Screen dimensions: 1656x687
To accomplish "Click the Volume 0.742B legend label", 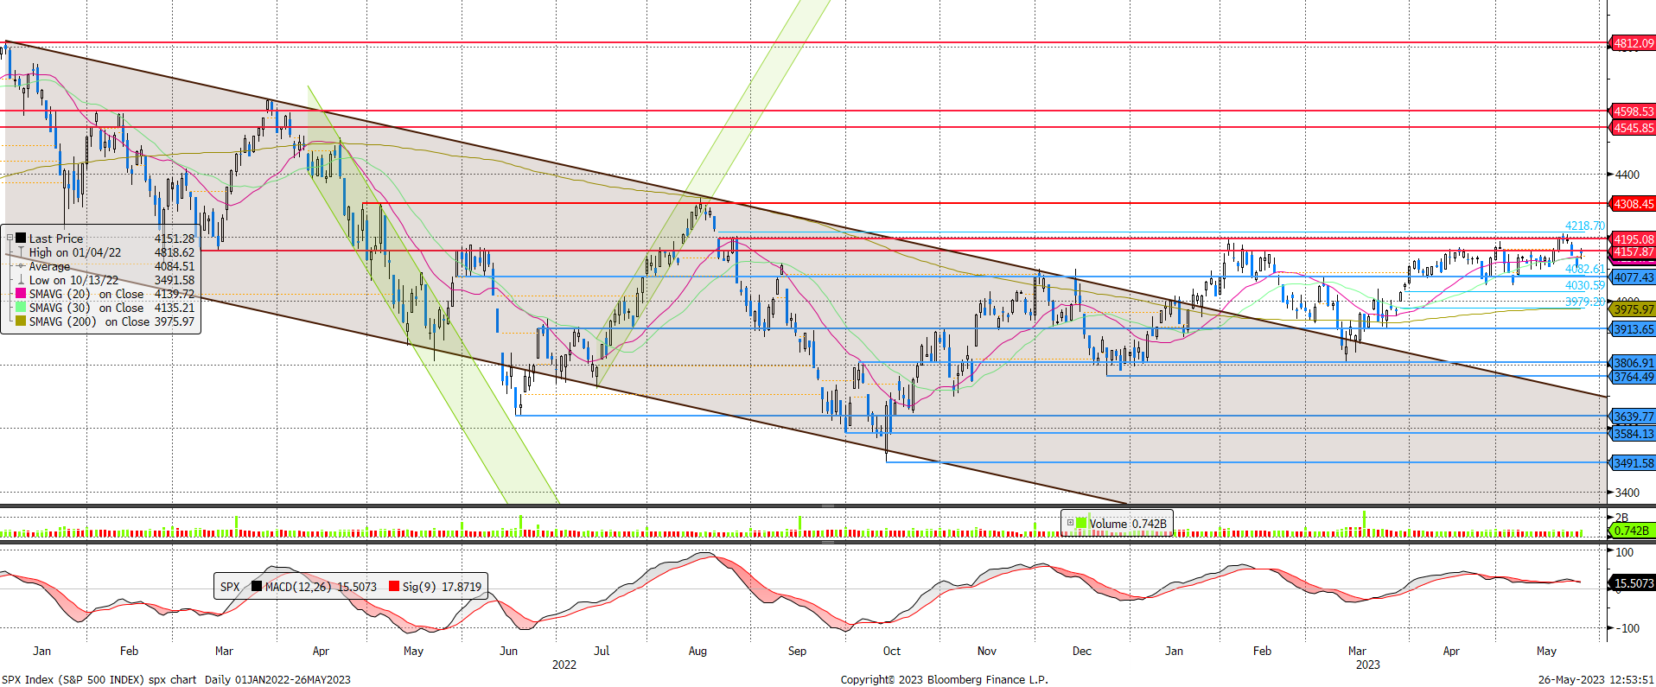I will (x=1128, y=524).
